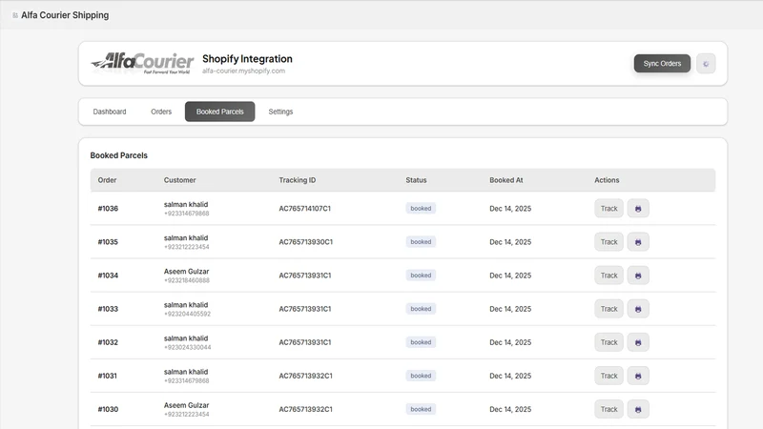Open the Settings tab
This screenshot has height=429, width=763.
pos(280,112)
